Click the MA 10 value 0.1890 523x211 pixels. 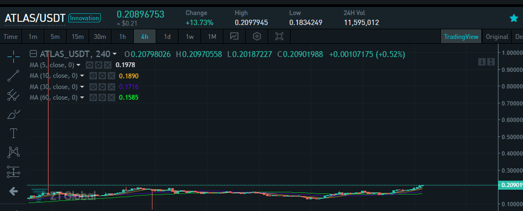click(x=128, y=76)
